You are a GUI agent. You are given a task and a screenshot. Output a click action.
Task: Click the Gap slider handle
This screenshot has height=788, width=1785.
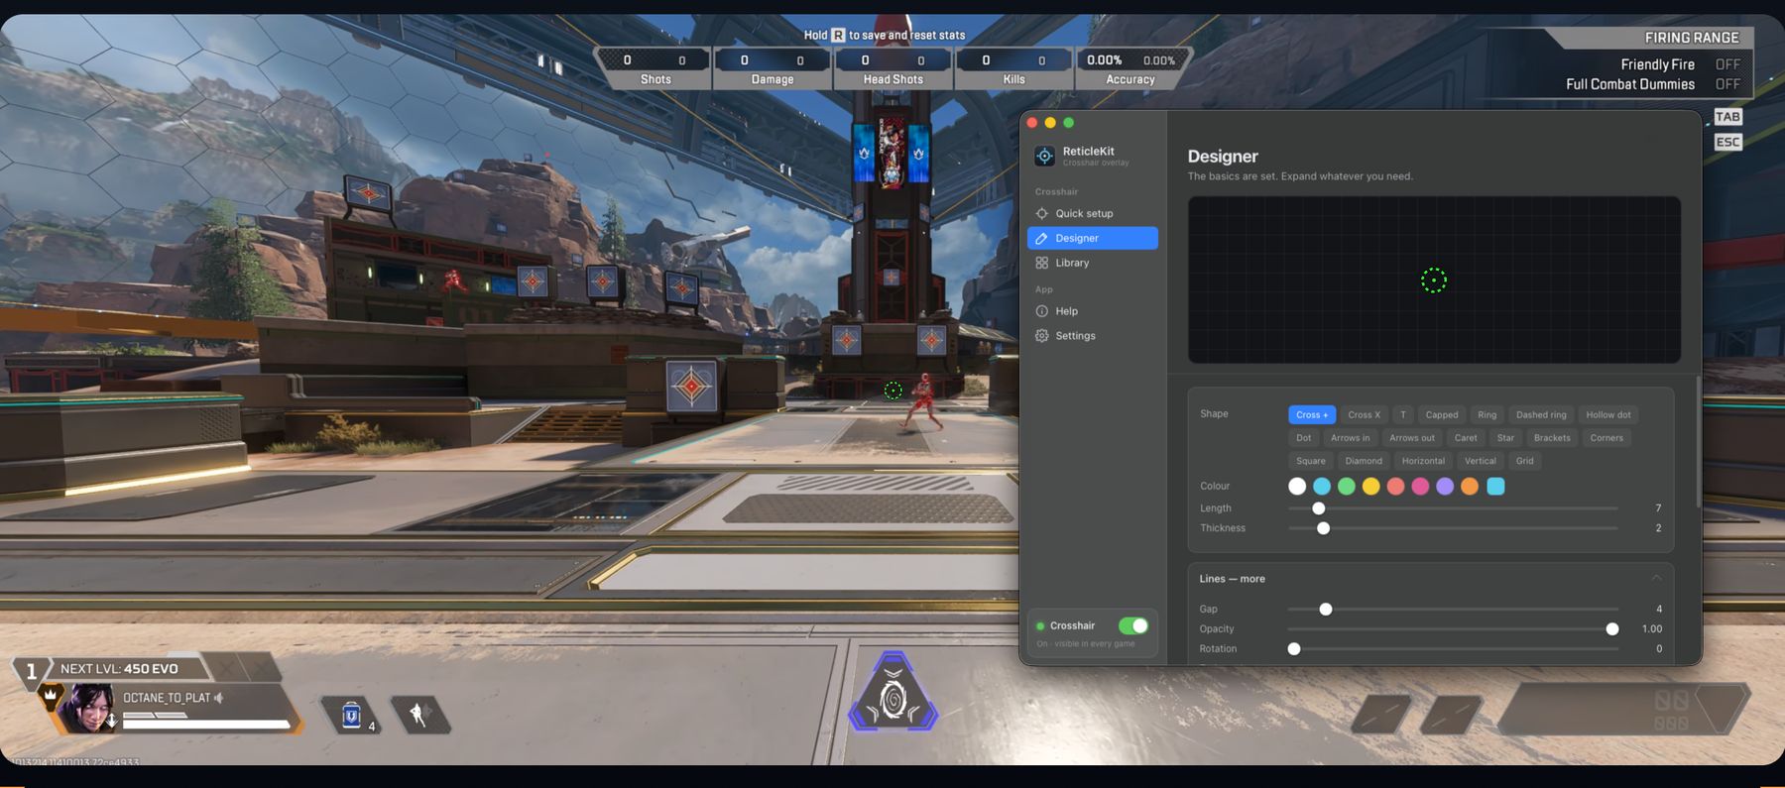coord(1325,610)
